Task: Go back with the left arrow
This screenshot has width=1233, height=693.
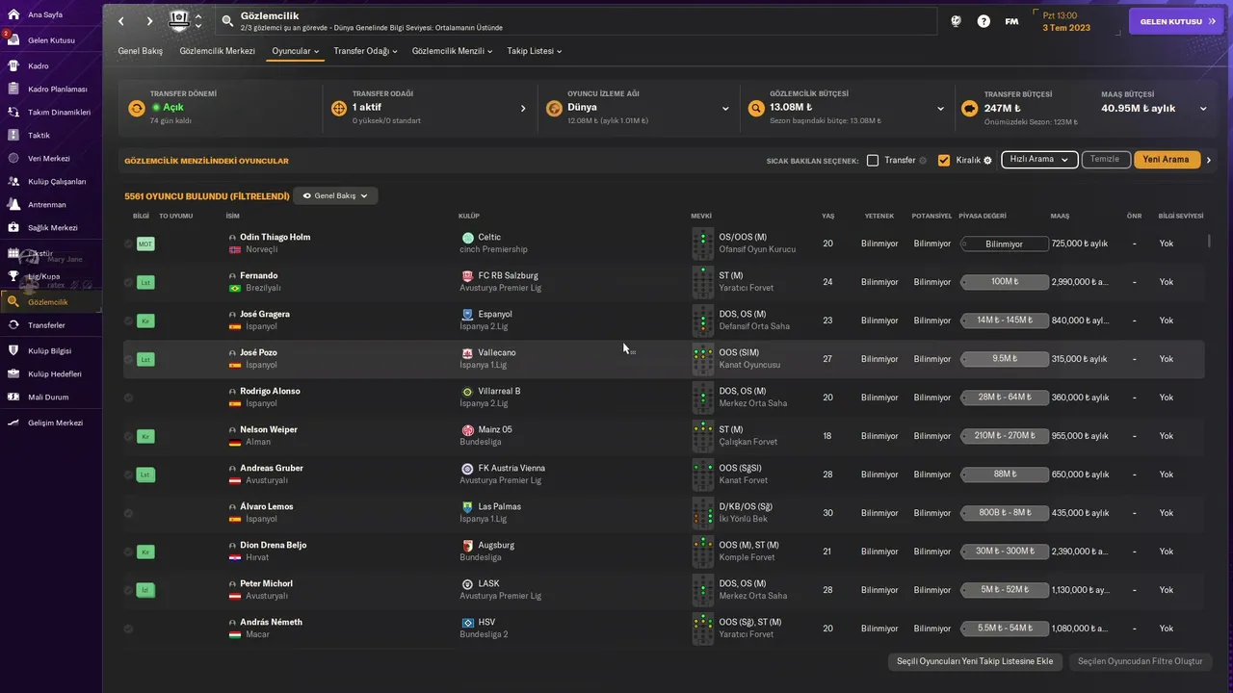Action: click(121, 21)
